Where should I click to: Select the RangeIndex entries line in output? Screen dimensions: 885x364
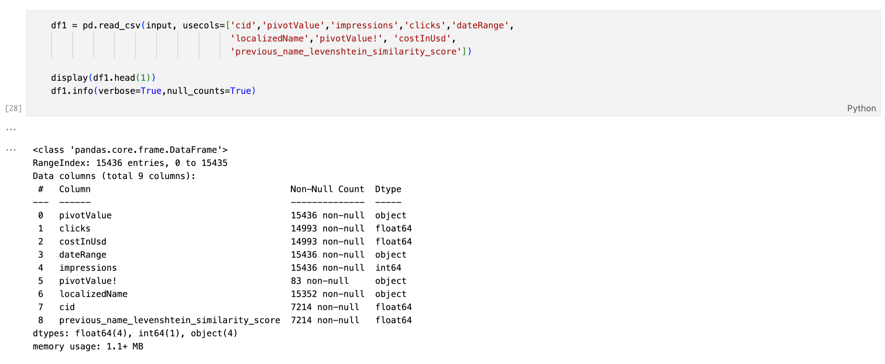(130, 163)
